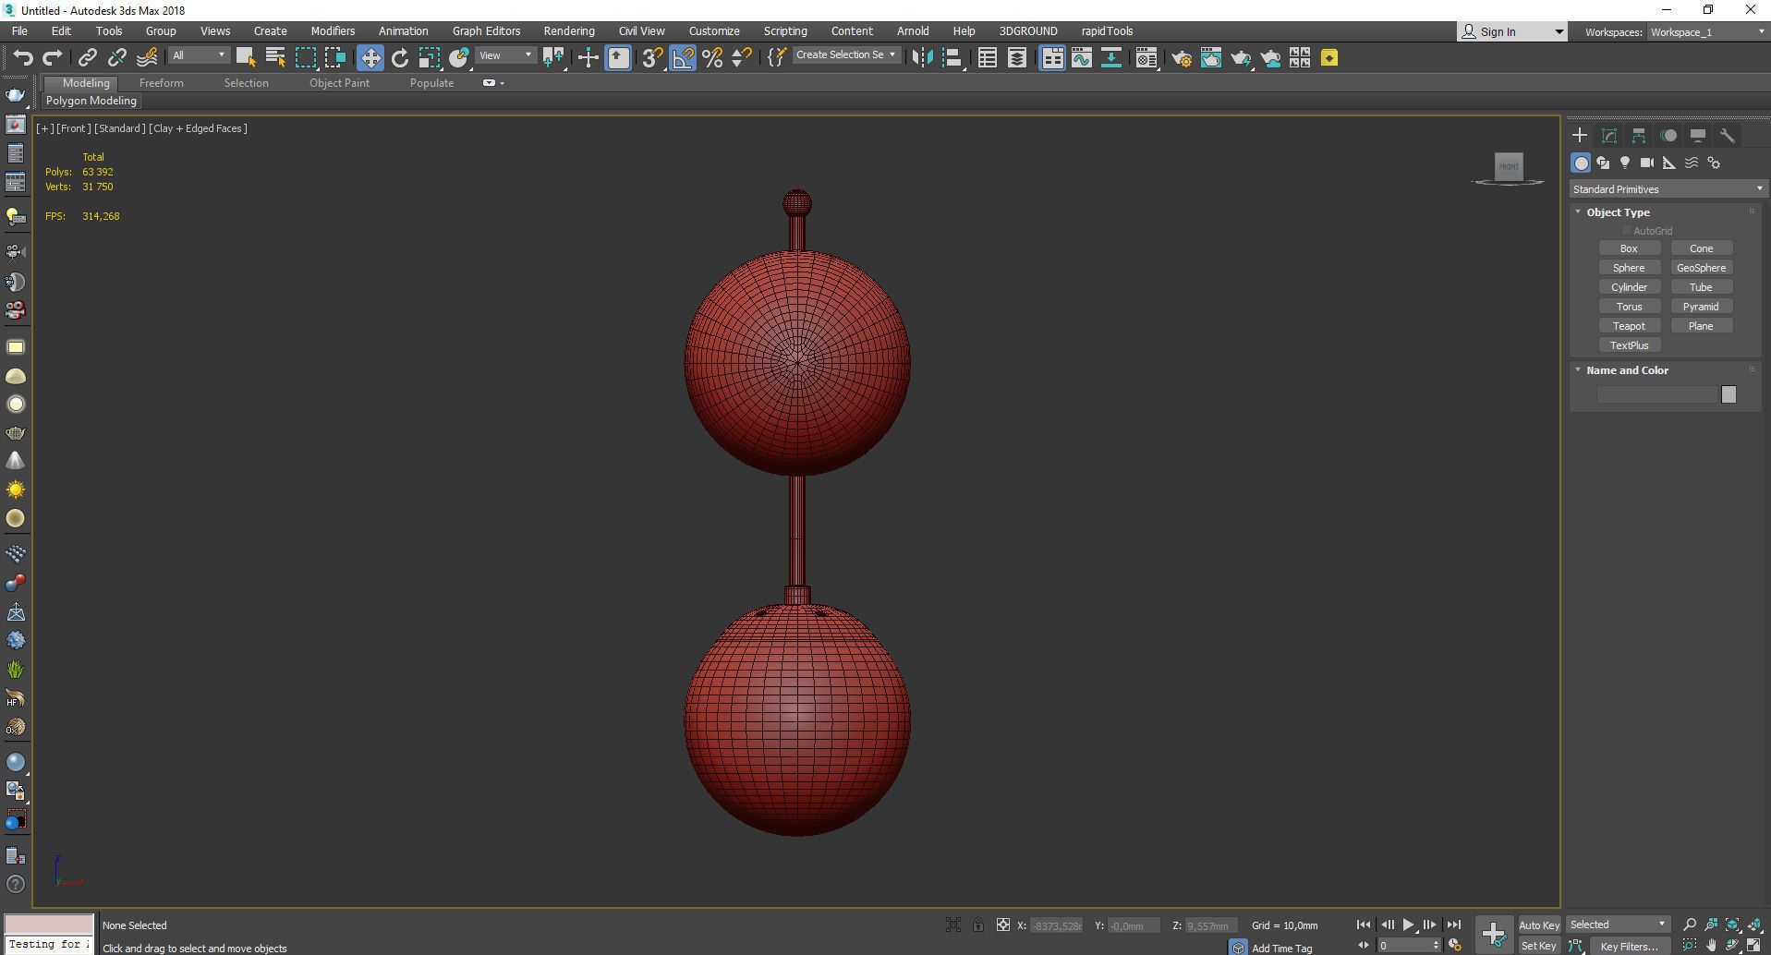Screen dimensions: 1771x955
Task: Open the Create Selection Set dropdown
Action: 845,54
